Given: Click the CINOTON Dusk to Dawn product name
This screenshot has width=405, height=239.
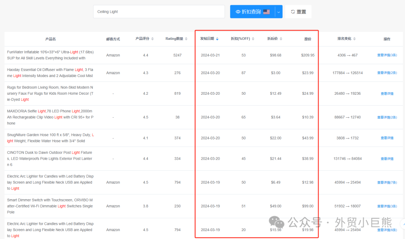Looking at the screenshot, I should tap(49, 159).
